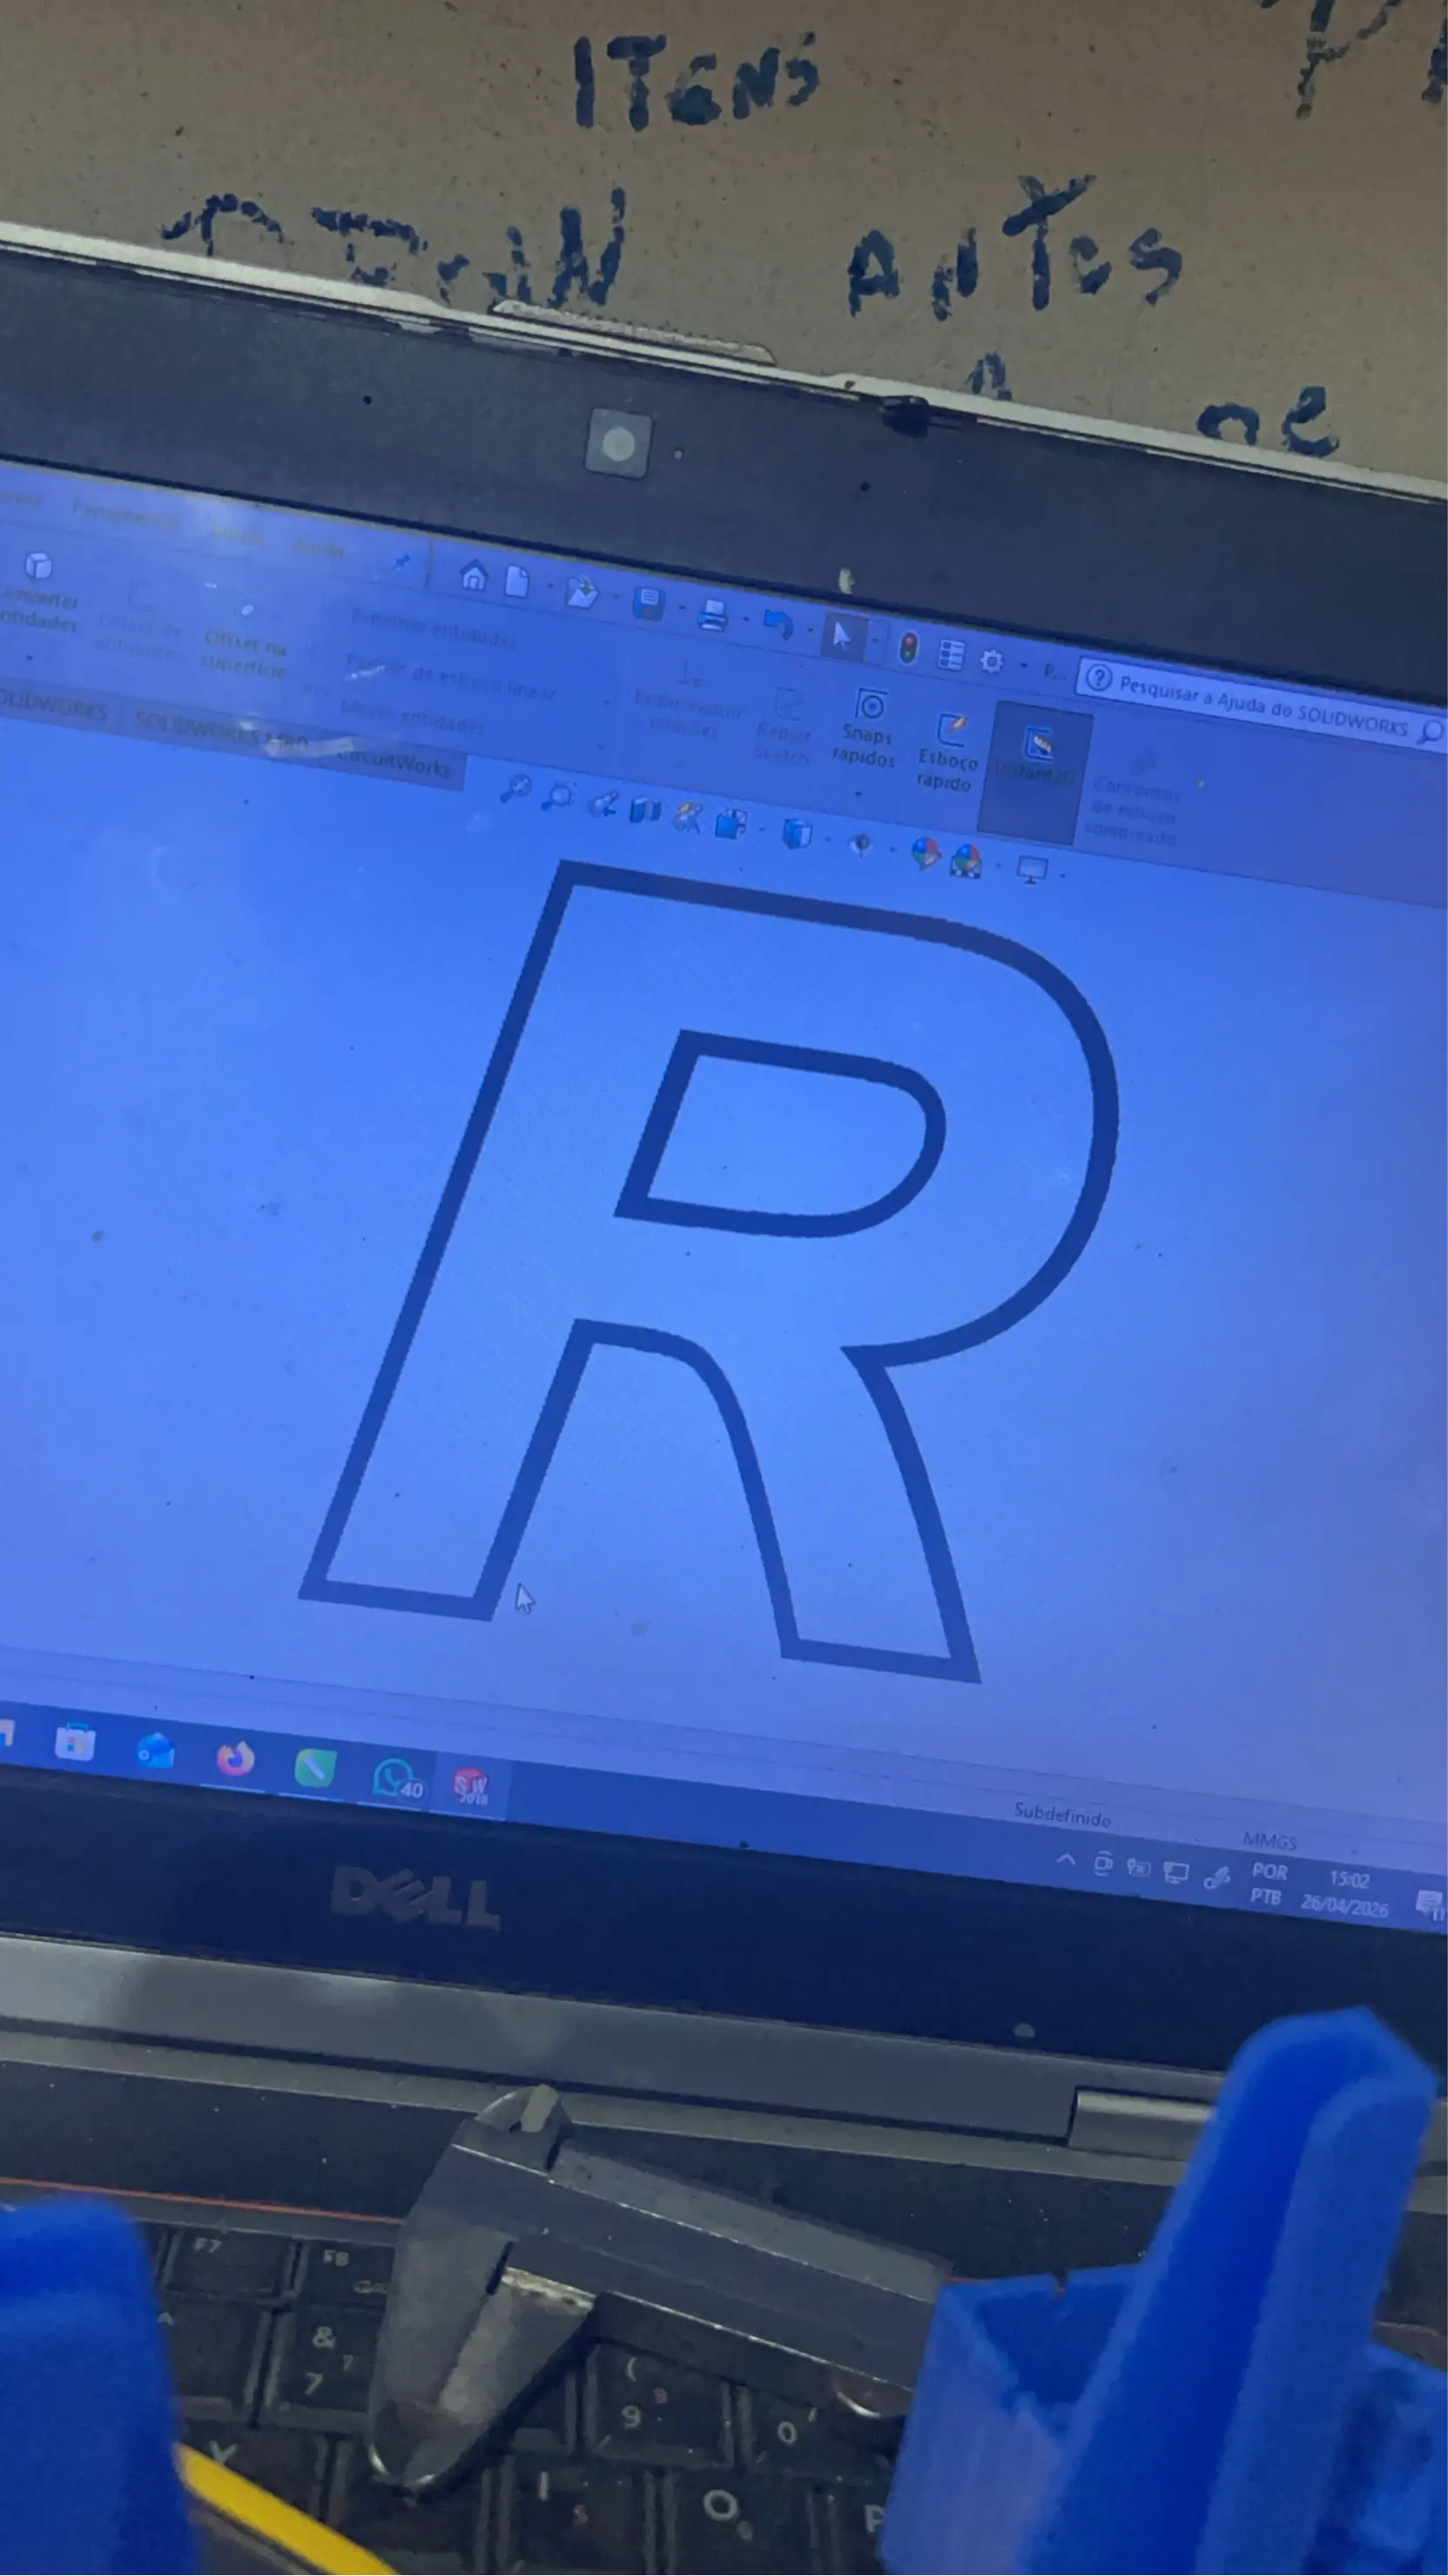Choose the Offset de entidades tool
The height and width of the screenshot is (2576, 1448).
(141, 622)
